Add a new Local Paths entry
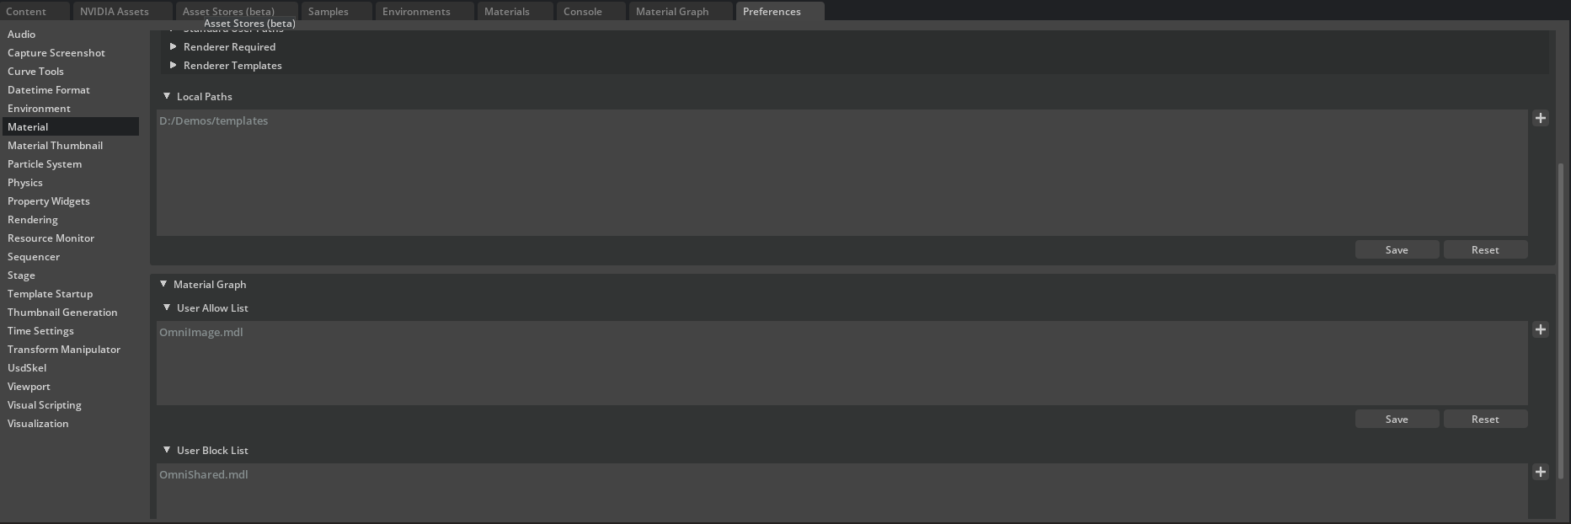This screenshot has width=1571, height=524. click(1541, 118)
